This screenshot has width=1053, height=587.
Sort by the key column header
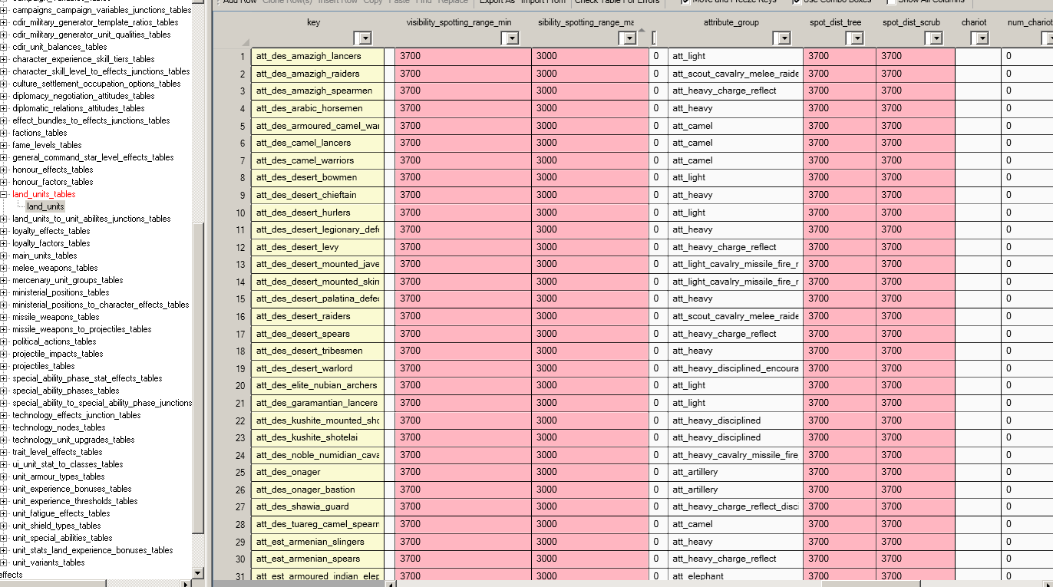pyautogui.click(x=313, y=22)
